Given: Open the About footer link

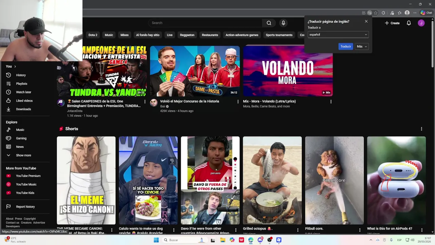Looking at the screenshot, I should coord(10,219).
